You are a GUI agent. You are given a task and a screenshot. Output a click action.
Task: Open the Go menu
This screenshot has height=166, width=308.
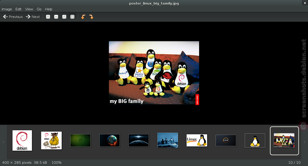point(39,9)
